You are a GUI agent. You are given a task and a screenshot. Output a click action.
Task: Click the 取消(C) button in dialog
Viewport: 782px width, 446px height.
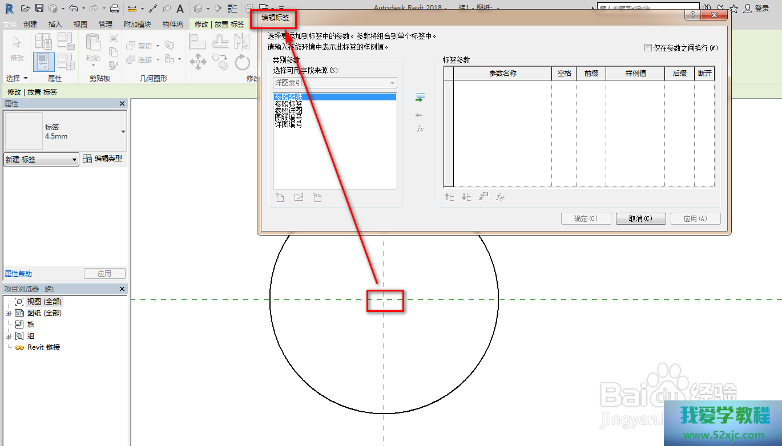click(640, 219)
